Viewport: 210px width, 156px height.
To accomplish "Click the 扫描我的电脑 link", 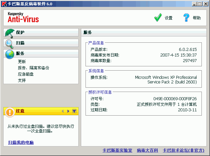I will (21, 142).
